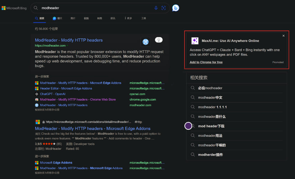The image size is (295, 179).
Task: Select related search 'modheader中文'
Action: click(x=210, y=97)
